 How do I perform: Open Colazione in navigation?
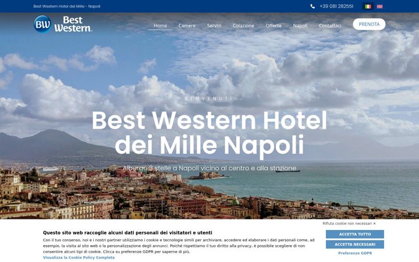coord(243,26)
